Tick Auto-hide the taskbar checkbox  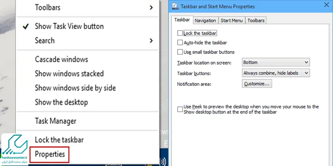click(x=180, y=43)
